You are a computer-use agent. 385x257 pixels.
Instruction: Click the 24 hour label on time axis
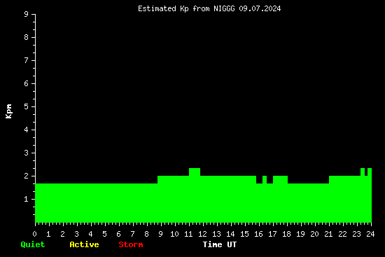pyautogui.click(x=370, y=234)
